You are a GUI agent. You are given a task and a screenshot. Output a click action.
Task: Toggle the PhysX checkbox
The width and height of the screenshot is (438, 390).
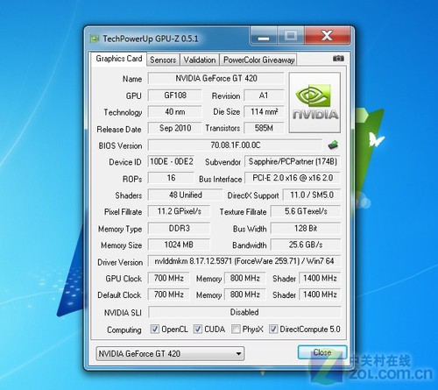point(236,330)
